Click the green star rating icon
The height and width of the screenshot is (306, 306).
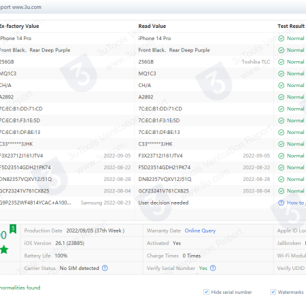[x=4, y=250]
